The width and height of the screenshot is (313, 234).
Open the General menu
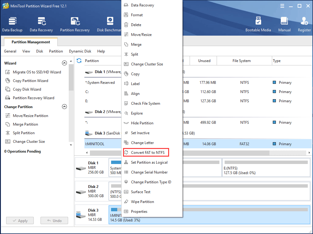coord(10,51)
